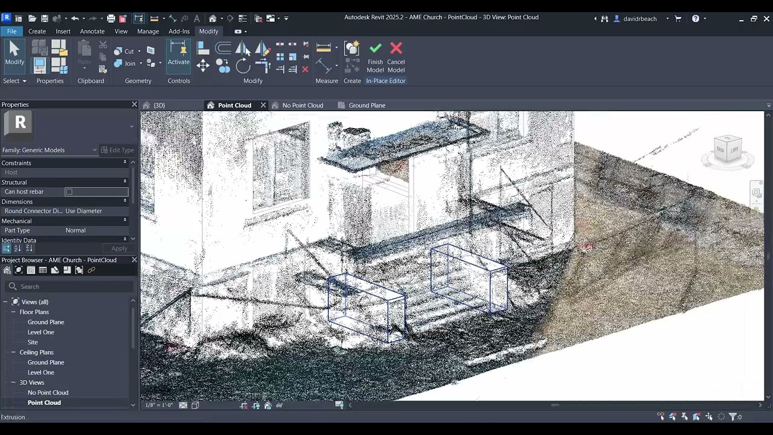Open the Add-Ins ribbon tab
773x435 pixels.
click(179, 31)
